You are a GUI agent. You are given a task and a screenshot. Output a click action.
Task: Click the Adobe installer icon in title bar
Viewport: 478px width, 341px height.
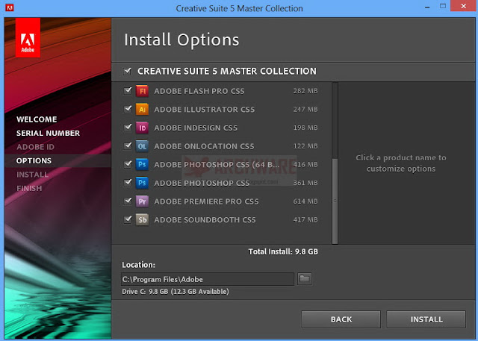click(x=10, y=7)
